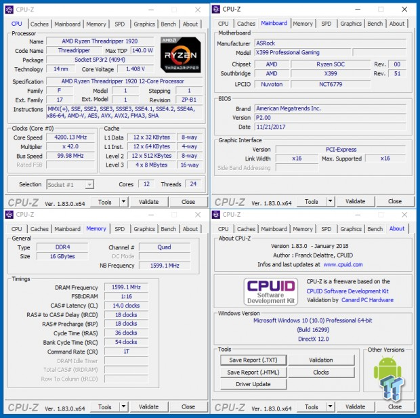Click Save Report (.HTML) button

pyautogui.click(x=253, y=373)
